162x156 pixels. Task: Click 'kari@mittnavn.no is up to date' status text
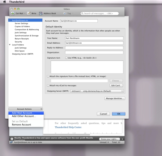(x=28, y=142)
